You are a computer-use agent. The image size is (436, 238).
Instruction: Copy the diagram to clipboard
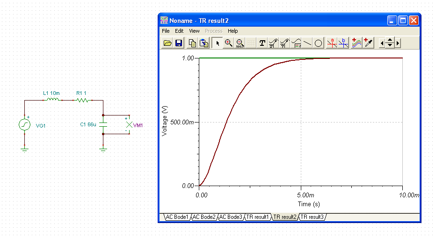coord(192,43)
